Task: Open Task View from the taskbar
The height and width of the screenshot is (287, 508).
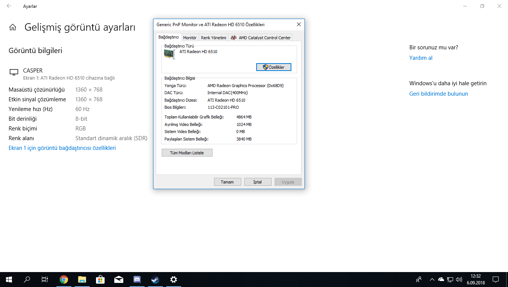Action: click(44, 279)
